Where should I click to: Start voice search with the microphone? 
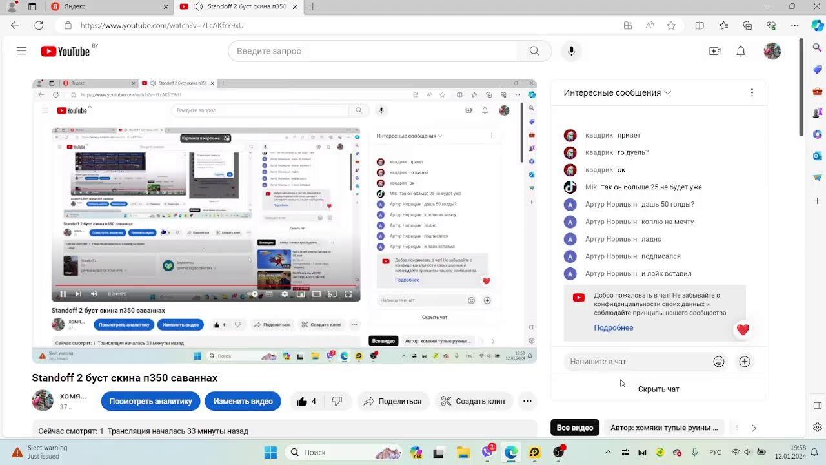click(571, 51)
